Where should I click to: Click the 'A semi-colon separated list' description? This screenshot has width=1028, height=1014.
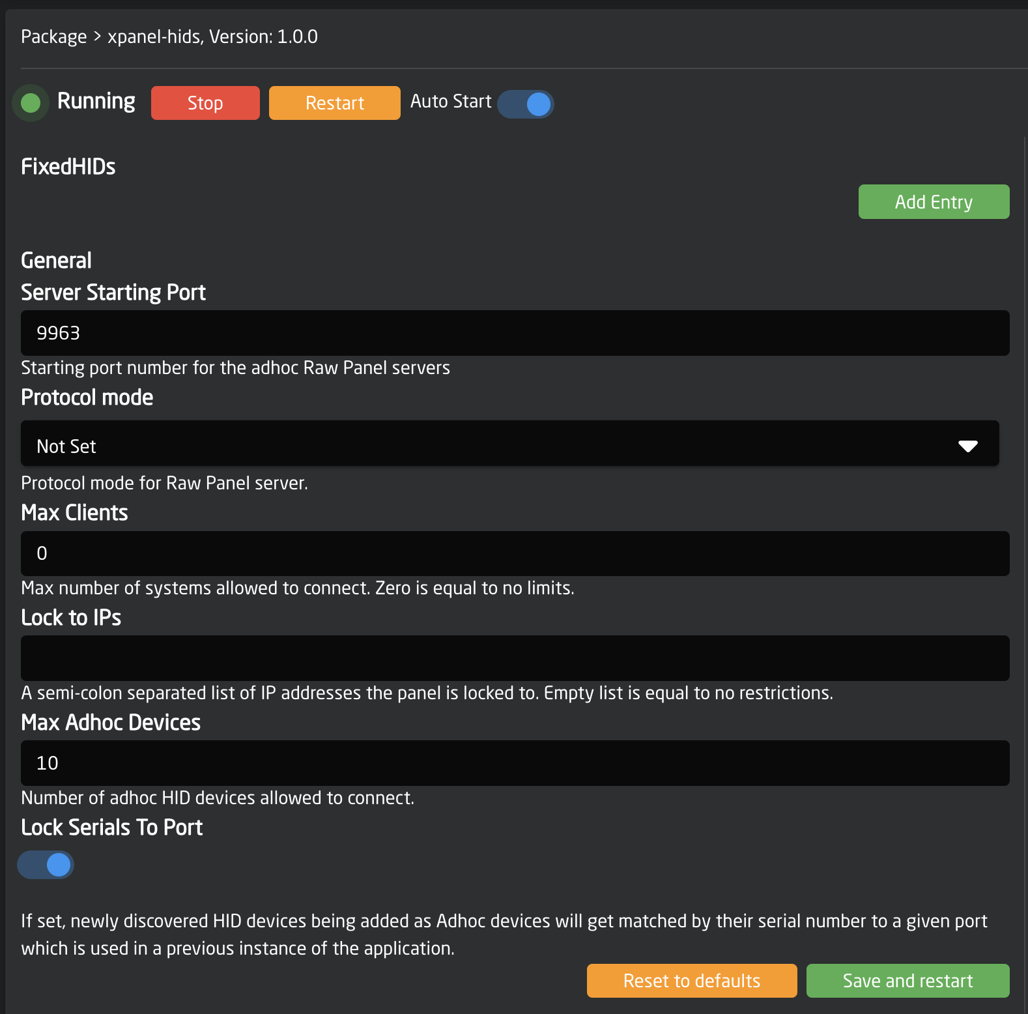(x=427, y=693)
